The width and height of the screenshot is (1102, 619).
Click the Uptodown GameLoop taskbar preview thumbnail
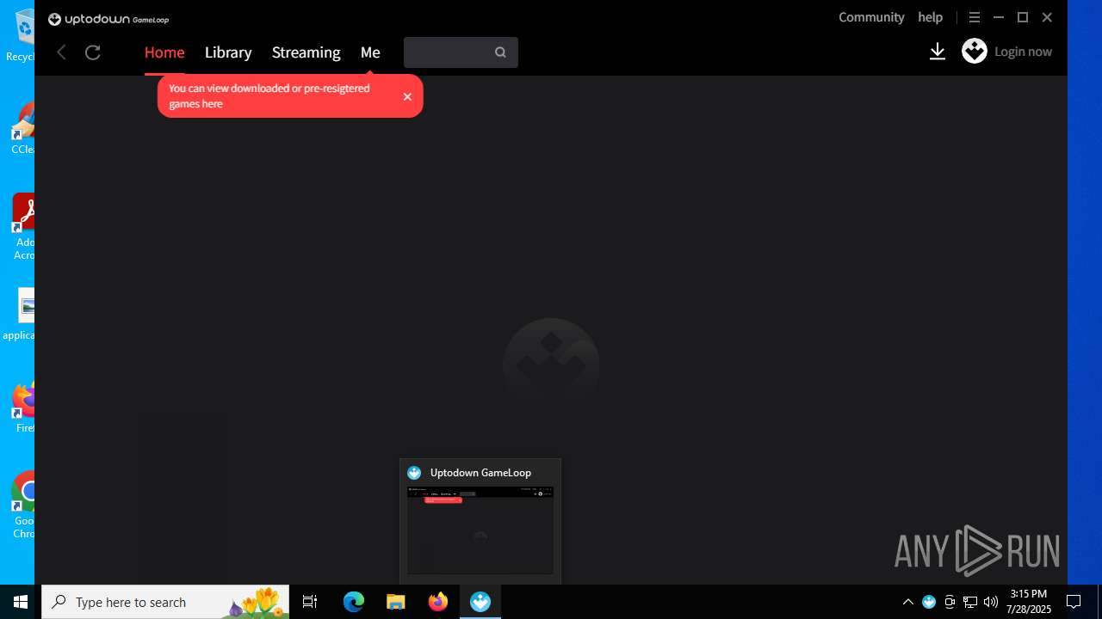coord(480,530)
